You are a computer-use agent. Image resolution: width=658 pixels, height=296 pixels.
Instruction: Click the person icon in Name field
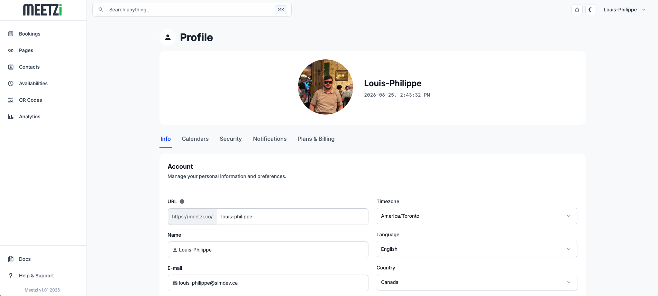pyautogui.click(x=175, y=250)
